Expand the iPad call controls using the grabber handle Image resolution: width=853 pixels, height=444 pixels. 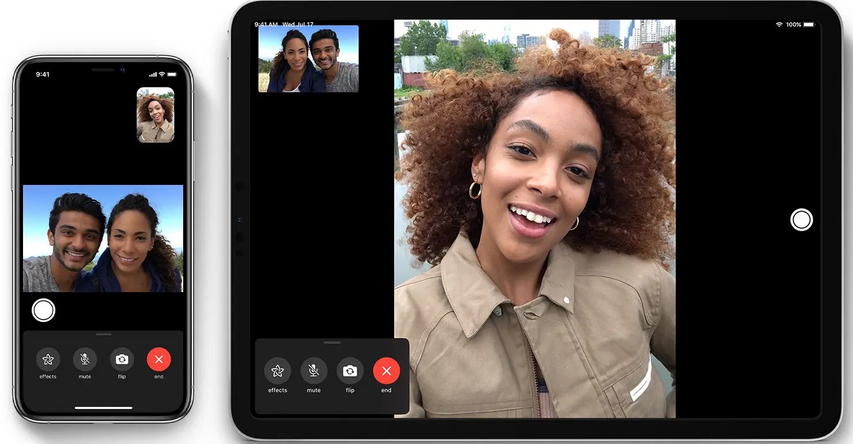(x=332, y=341)
